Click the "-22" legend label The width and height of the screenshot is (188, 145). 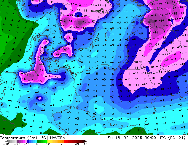17,144
